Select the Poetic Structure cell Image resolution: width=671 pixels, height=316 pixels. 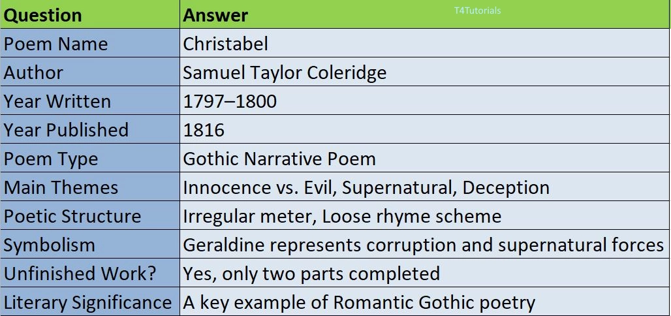90,215
